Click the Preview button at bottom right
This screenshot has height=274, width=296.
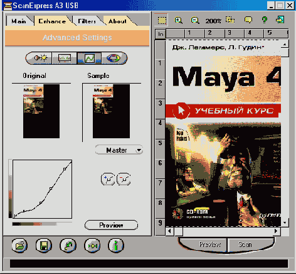click(x=209, y=244)
